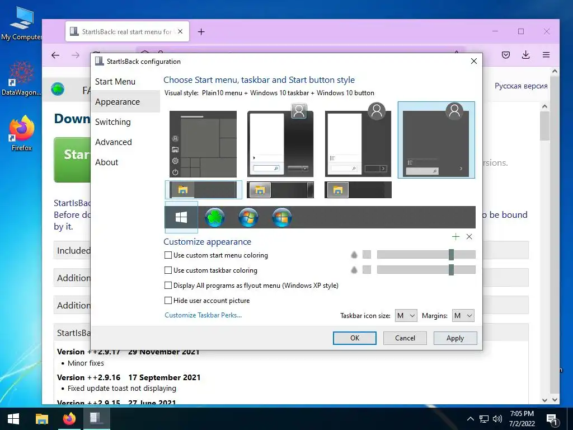Go to the Switching settings page

click(x=125, y=121)
